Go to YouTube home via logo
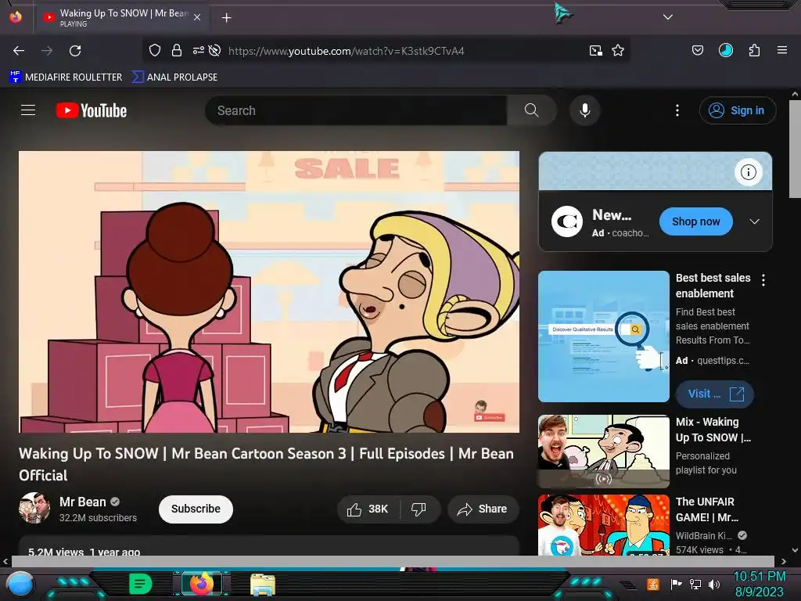This screenshot has width=801, height=601. coord(92,110)
